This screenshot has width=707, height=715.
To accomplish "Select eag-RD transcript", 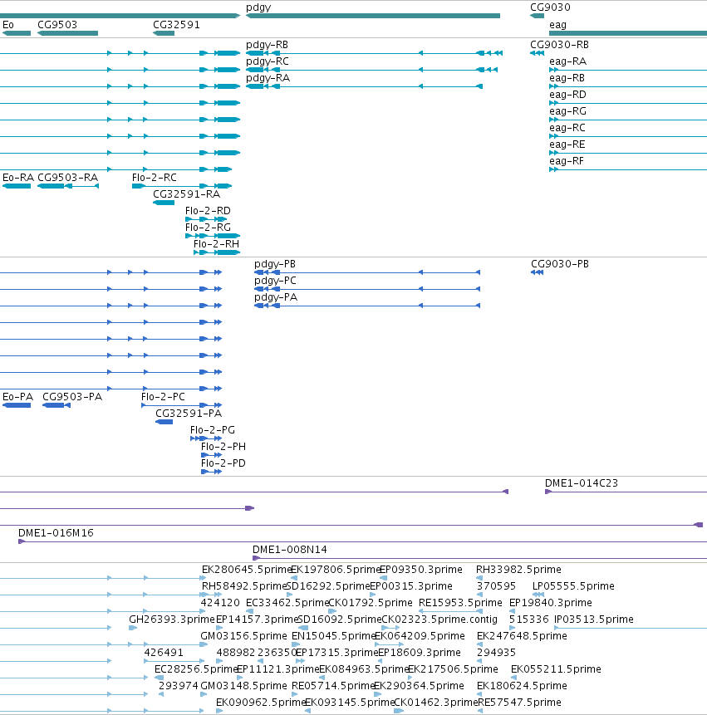I will pyautogui.click(x=628, y=103).
